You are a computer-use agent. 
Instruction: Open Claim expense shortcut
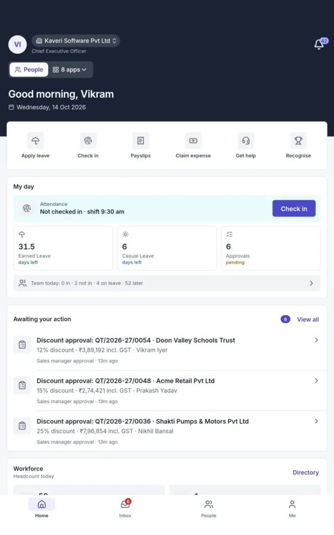193,146
